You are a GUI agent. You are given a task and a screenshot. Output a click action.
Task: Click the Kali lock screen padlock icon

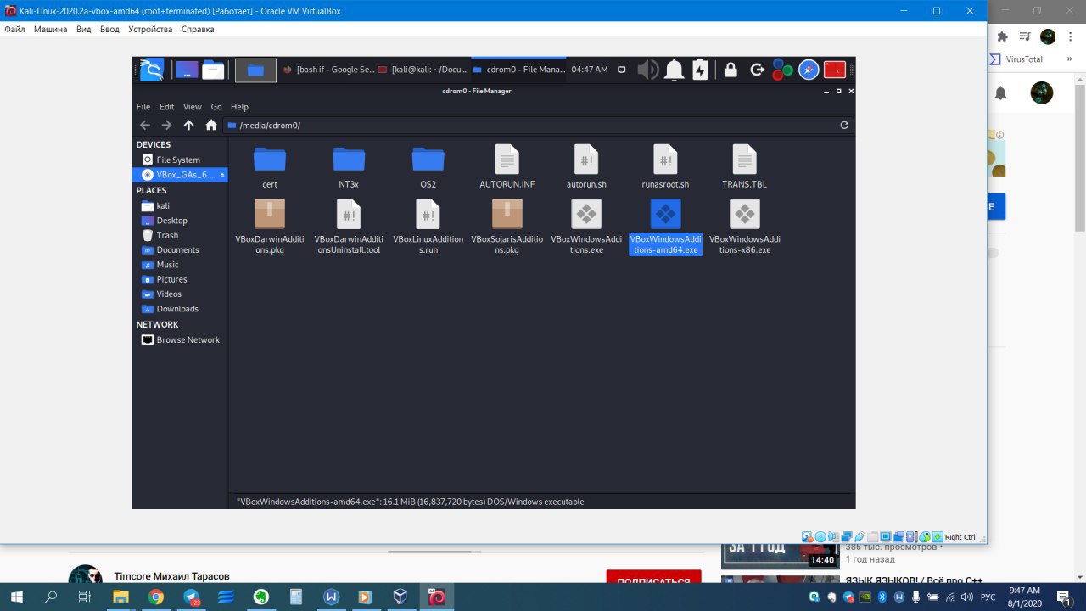click(x=729, y=70)
